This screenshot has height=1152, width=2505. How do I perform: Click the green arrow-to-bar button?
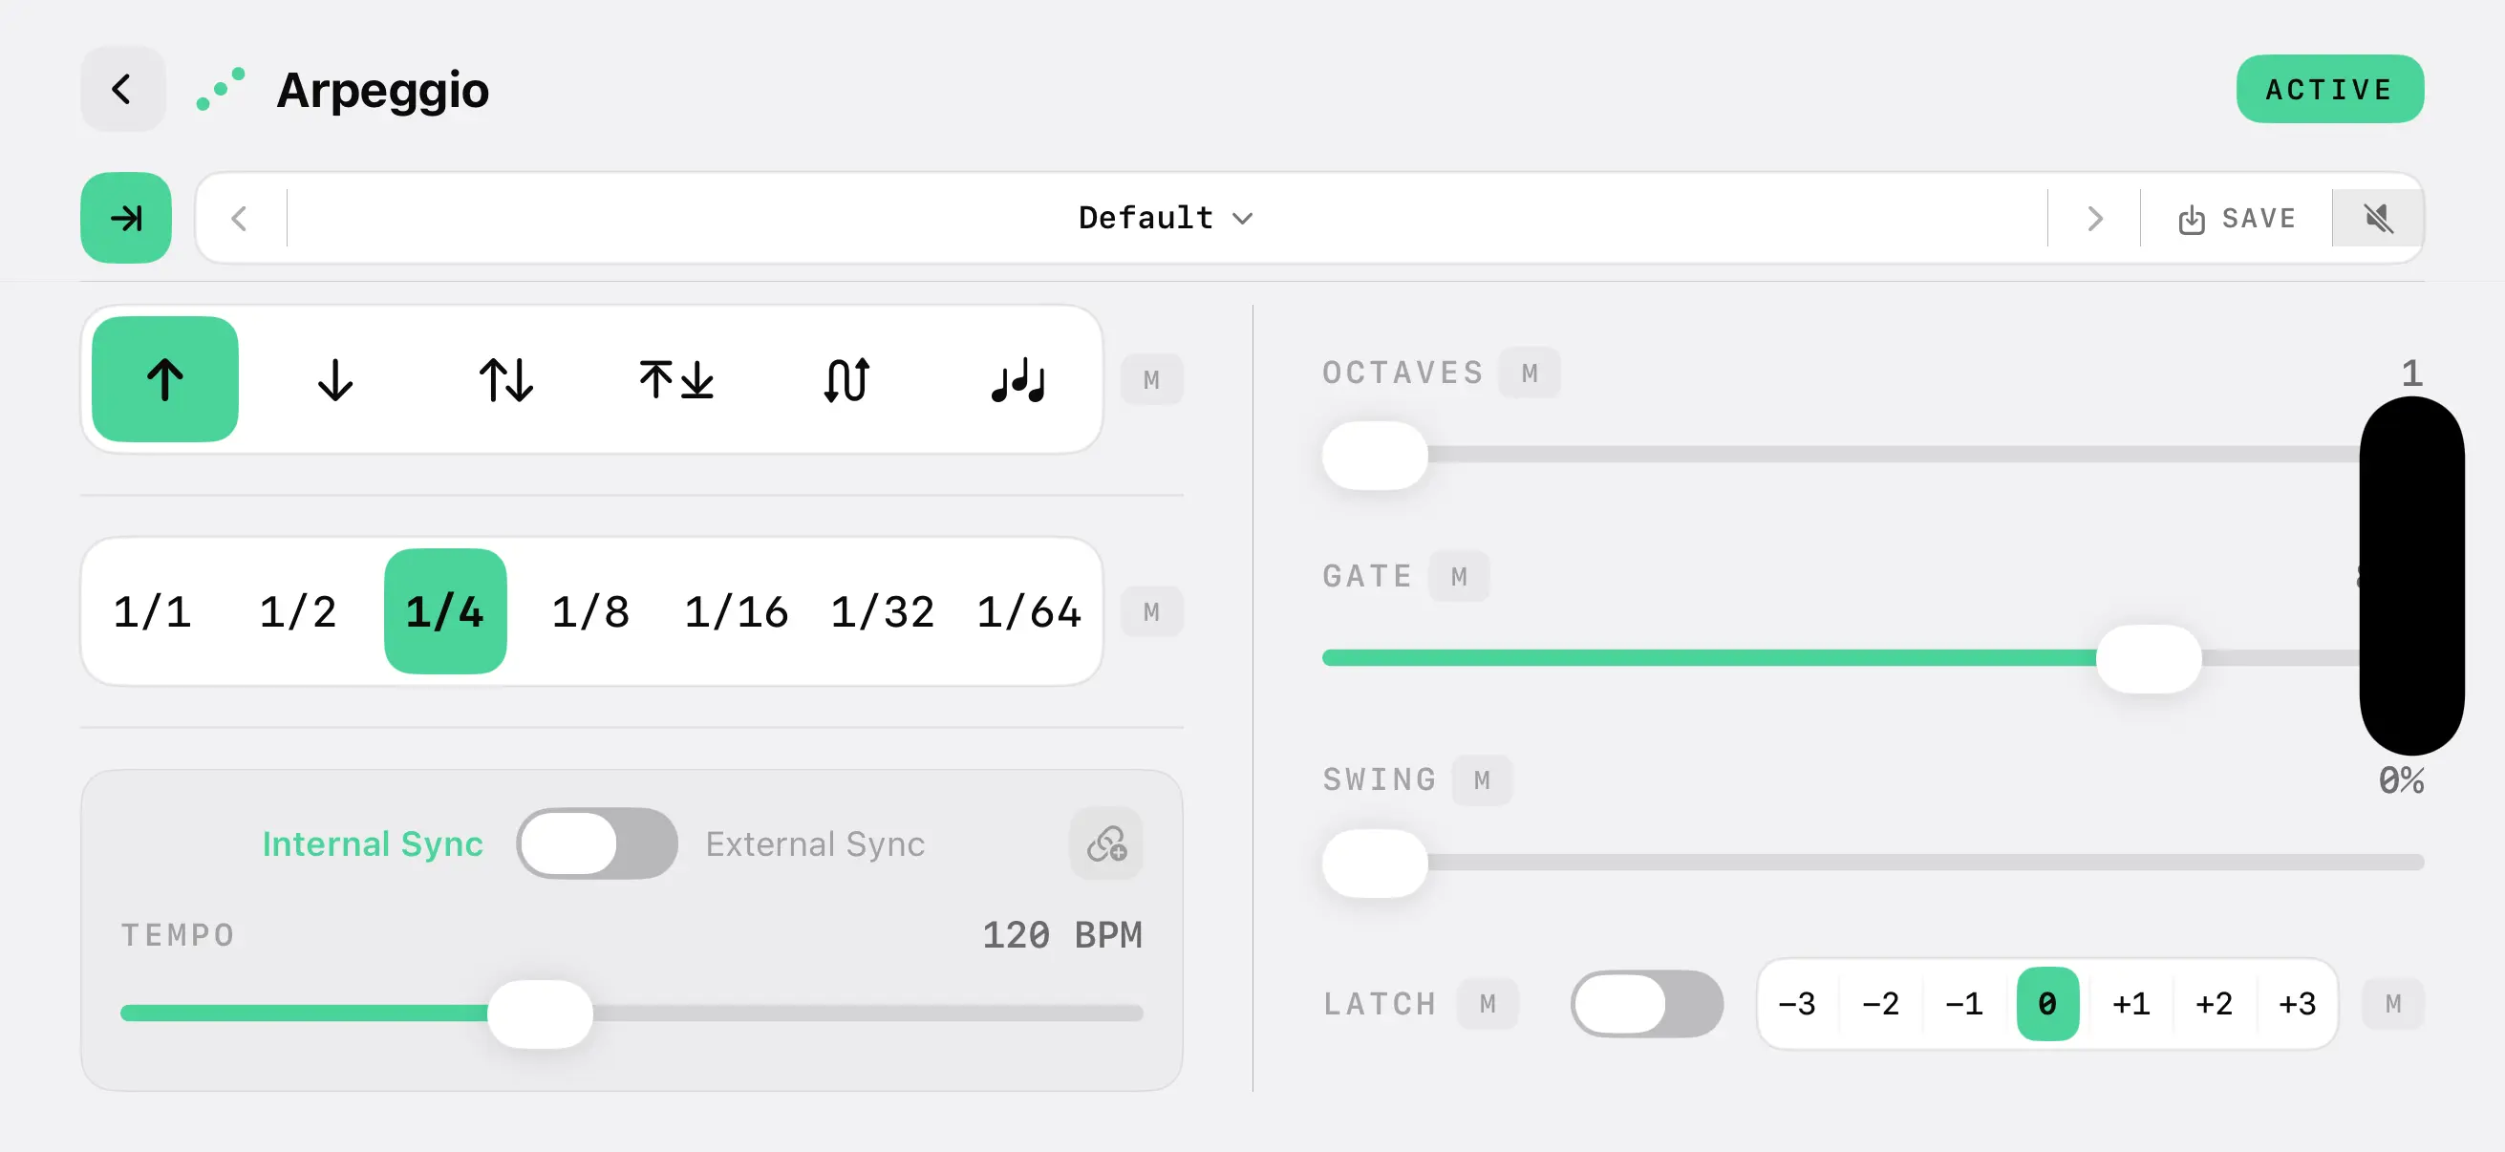[x=126, y=218]
